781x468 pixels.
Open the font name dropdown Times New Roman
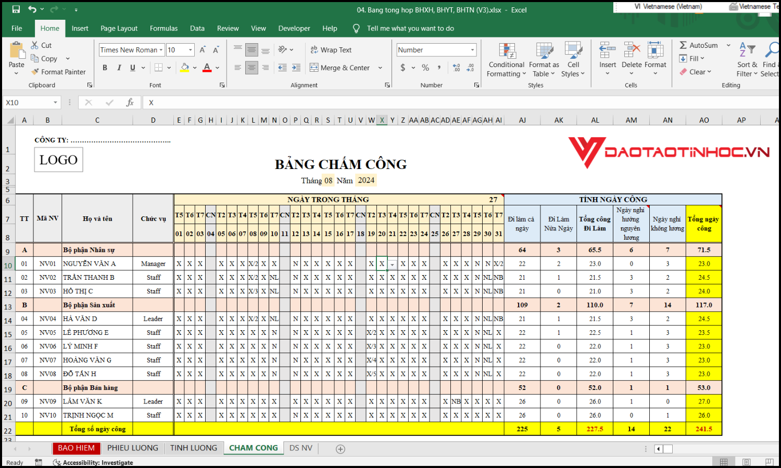point(161,50)
